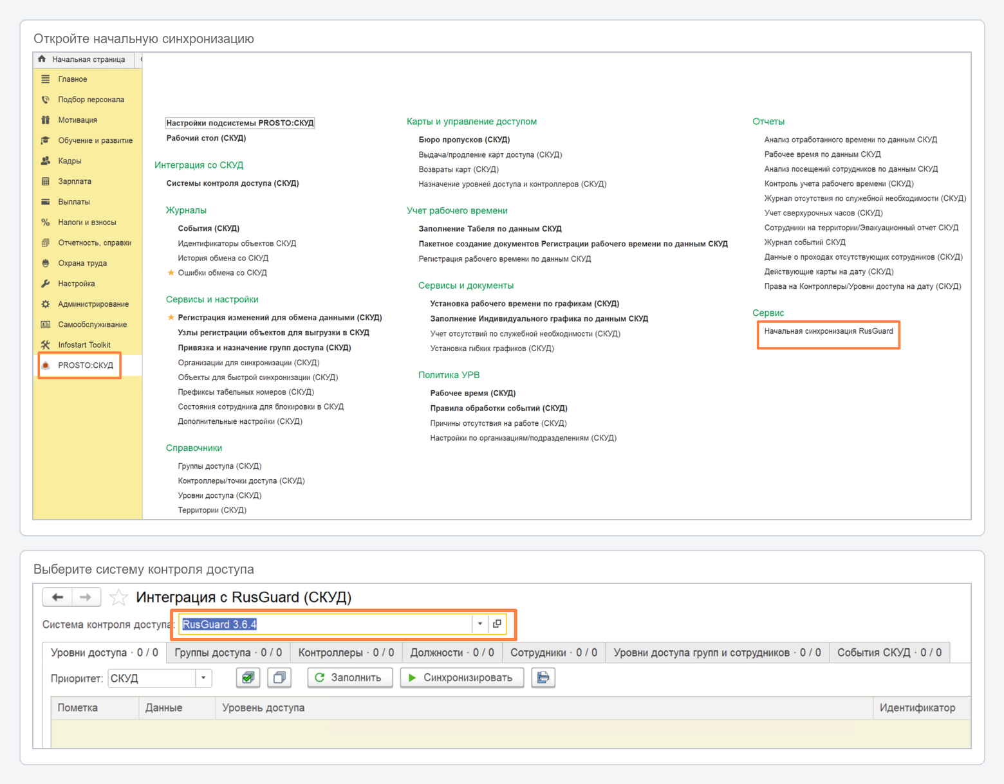Open the home icon Начальная страница tab
The height and width of the screenshot is (784, 1004).
pos(82,59)
